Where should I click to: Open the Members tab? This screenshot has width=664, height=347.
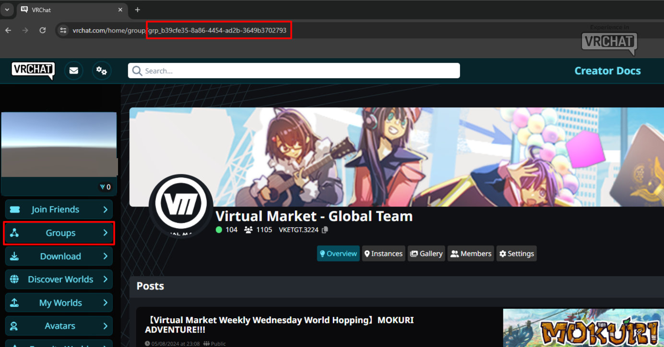pyautogui.click(x=471, y=254)
